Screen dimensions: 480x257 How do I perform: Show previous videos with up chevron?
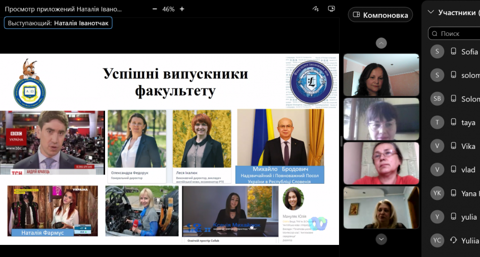pos(381,43)
